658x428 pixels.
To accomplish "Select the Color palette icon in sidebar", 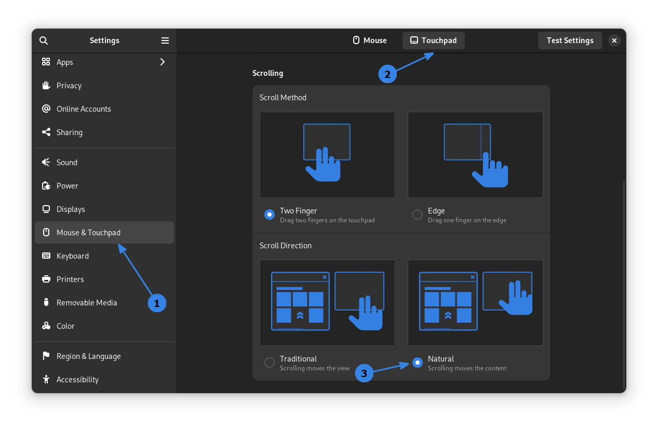I will 47,326.
